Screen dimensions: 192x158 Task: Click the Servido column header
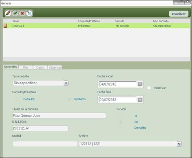click(x=120, y=21)
